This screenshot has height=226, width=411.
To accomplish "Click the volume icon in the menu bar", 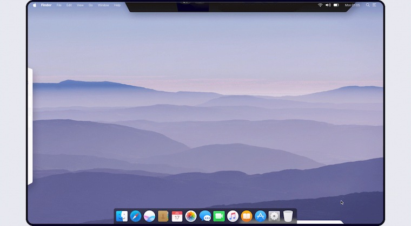I will [x=328, y=5].
